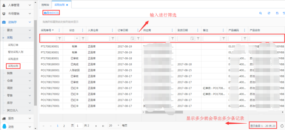
Task: Go to next page arrow in pager
Action: [99, 126]
